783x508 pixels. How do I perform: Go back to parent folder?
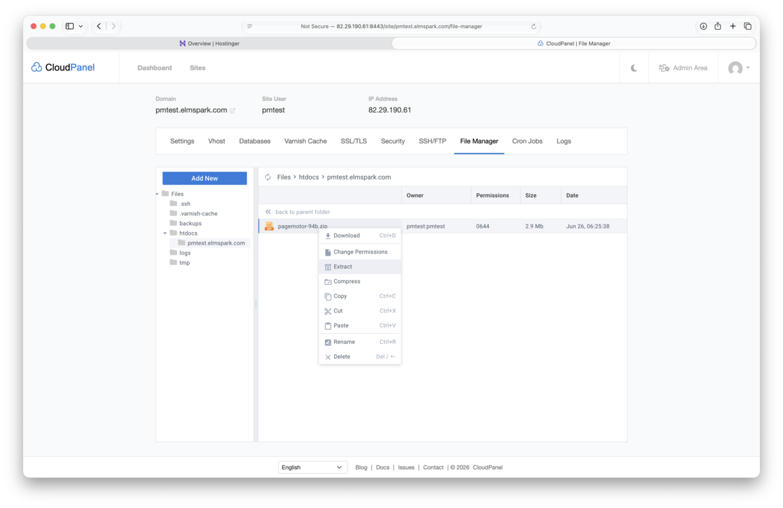point(298,212)
